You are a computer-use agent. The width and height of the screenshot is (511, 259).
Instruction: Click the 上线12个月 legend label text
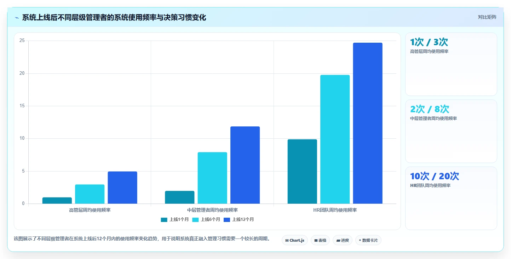(243, 219)
